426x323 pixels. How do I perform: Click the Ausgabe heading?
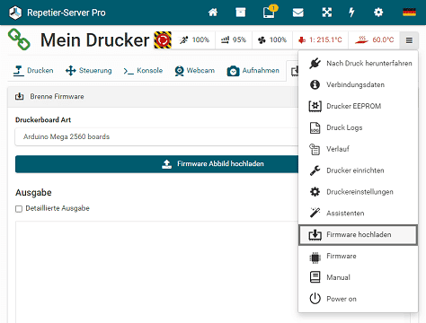(x=33, y=193)
